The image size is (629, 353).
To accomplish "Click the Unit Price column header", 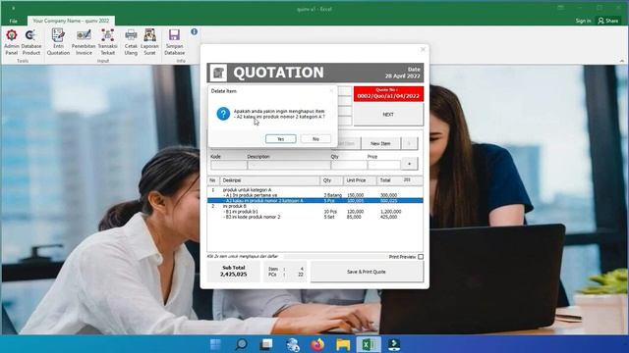I will (360, 180).
